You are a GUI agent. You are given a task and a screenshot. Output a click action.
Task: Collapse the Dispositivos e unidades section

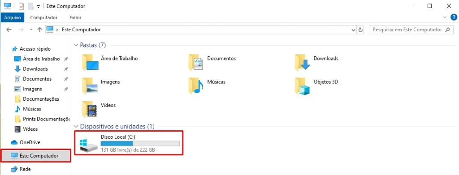[76, 127]
